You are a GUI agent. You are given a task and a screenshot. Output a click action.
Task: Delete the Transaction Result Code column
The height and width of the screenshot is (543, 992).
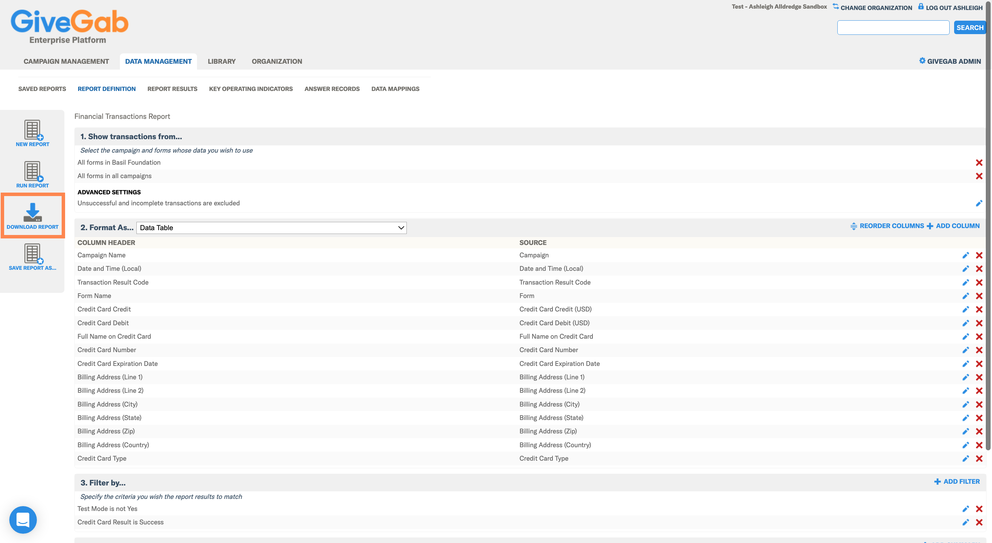click(979, 282)
